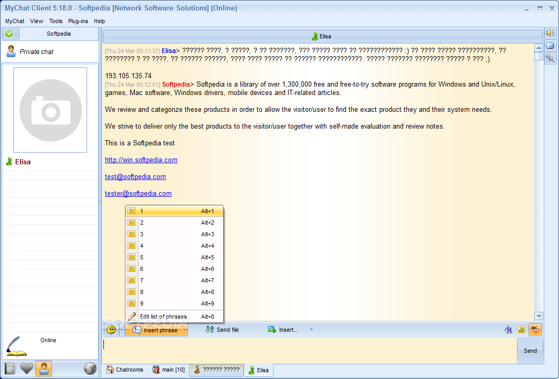Click the IP address 193.105.135.74
The image size is (559, 379).
129,76
